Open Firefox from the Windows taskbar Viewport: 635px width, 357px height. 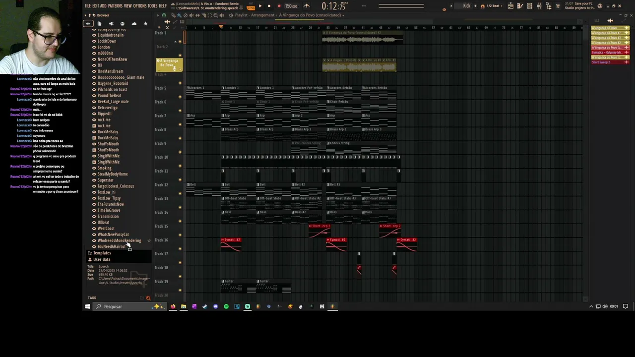[x=173, y=306]
